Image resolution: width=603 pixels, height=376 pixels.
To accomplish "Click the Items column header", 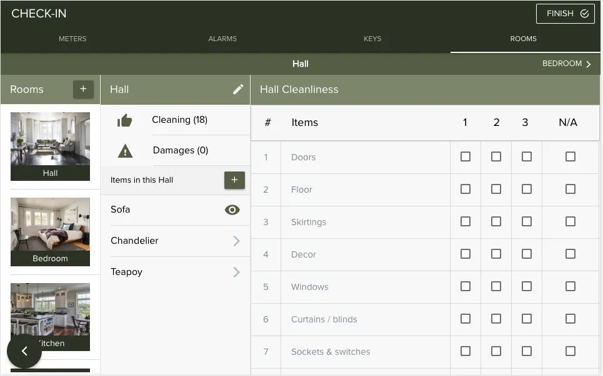I will pos(305,122).
